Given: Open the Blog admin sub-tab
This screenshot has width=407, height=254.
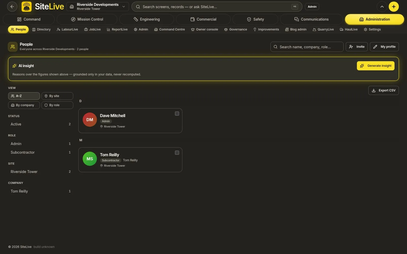Looking at the screenshot, I should tap(296, 29).
